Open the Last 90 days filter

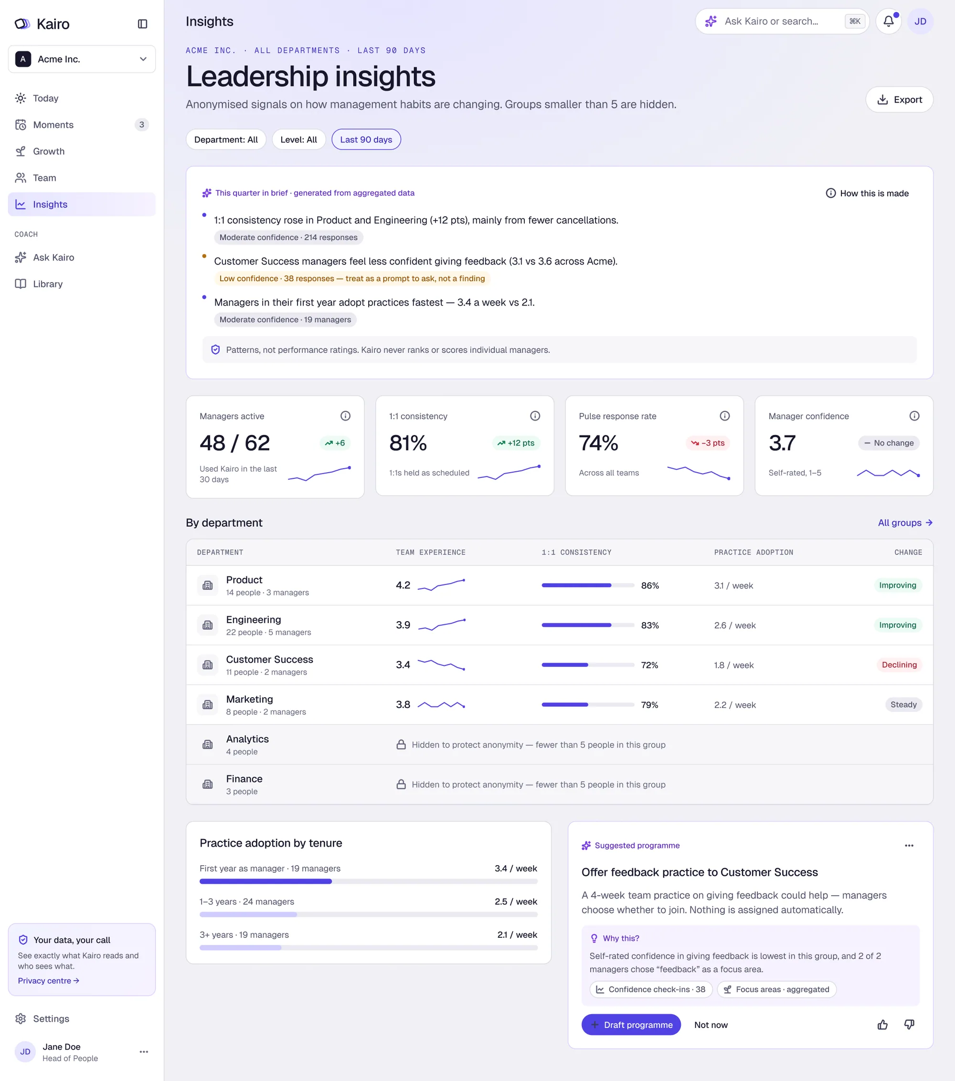366,139
